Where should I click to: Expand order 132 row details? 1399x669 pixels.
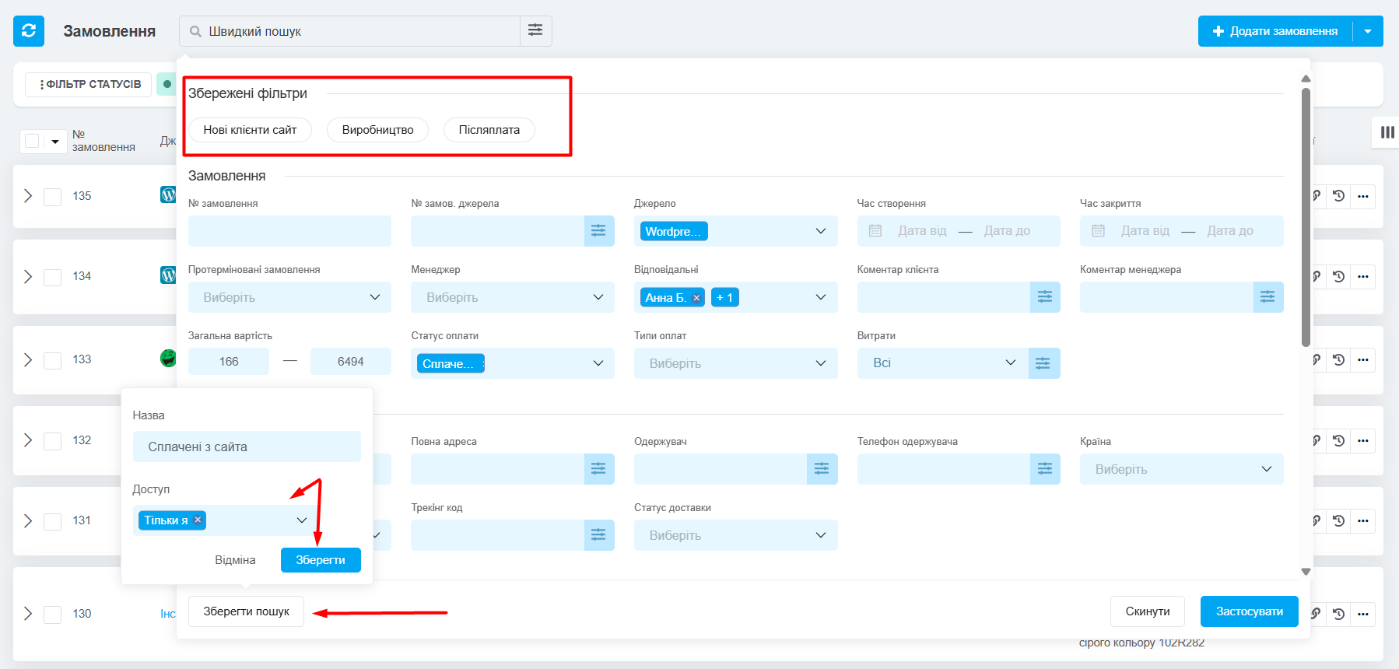pyautogui.click(x=28, y=440)
